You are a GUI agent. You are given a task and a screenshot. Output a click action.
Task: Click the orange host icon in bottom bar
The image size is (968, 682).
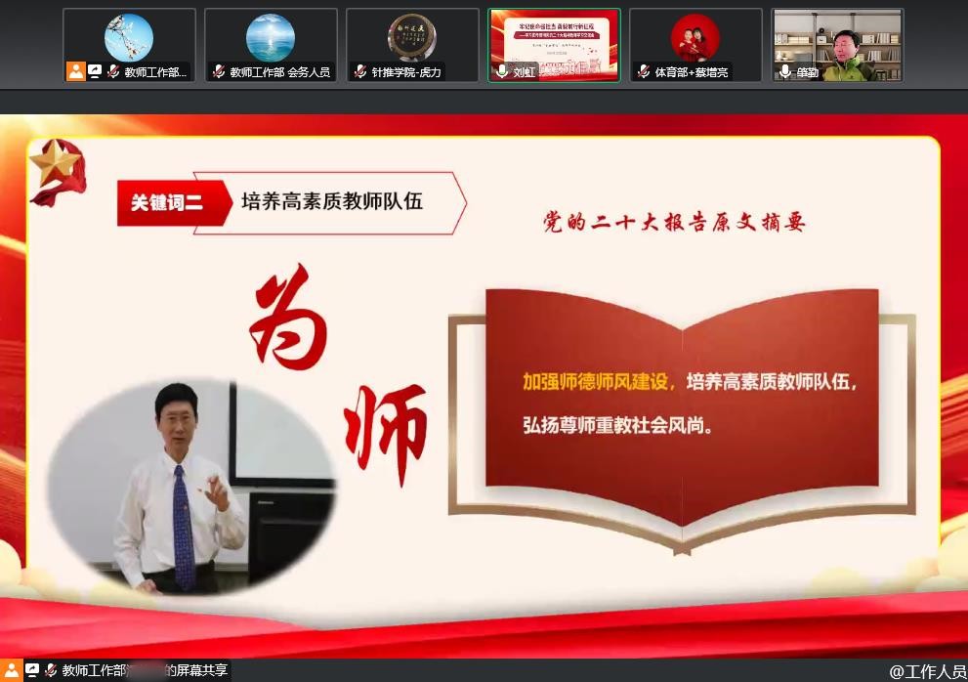(12, 670)
